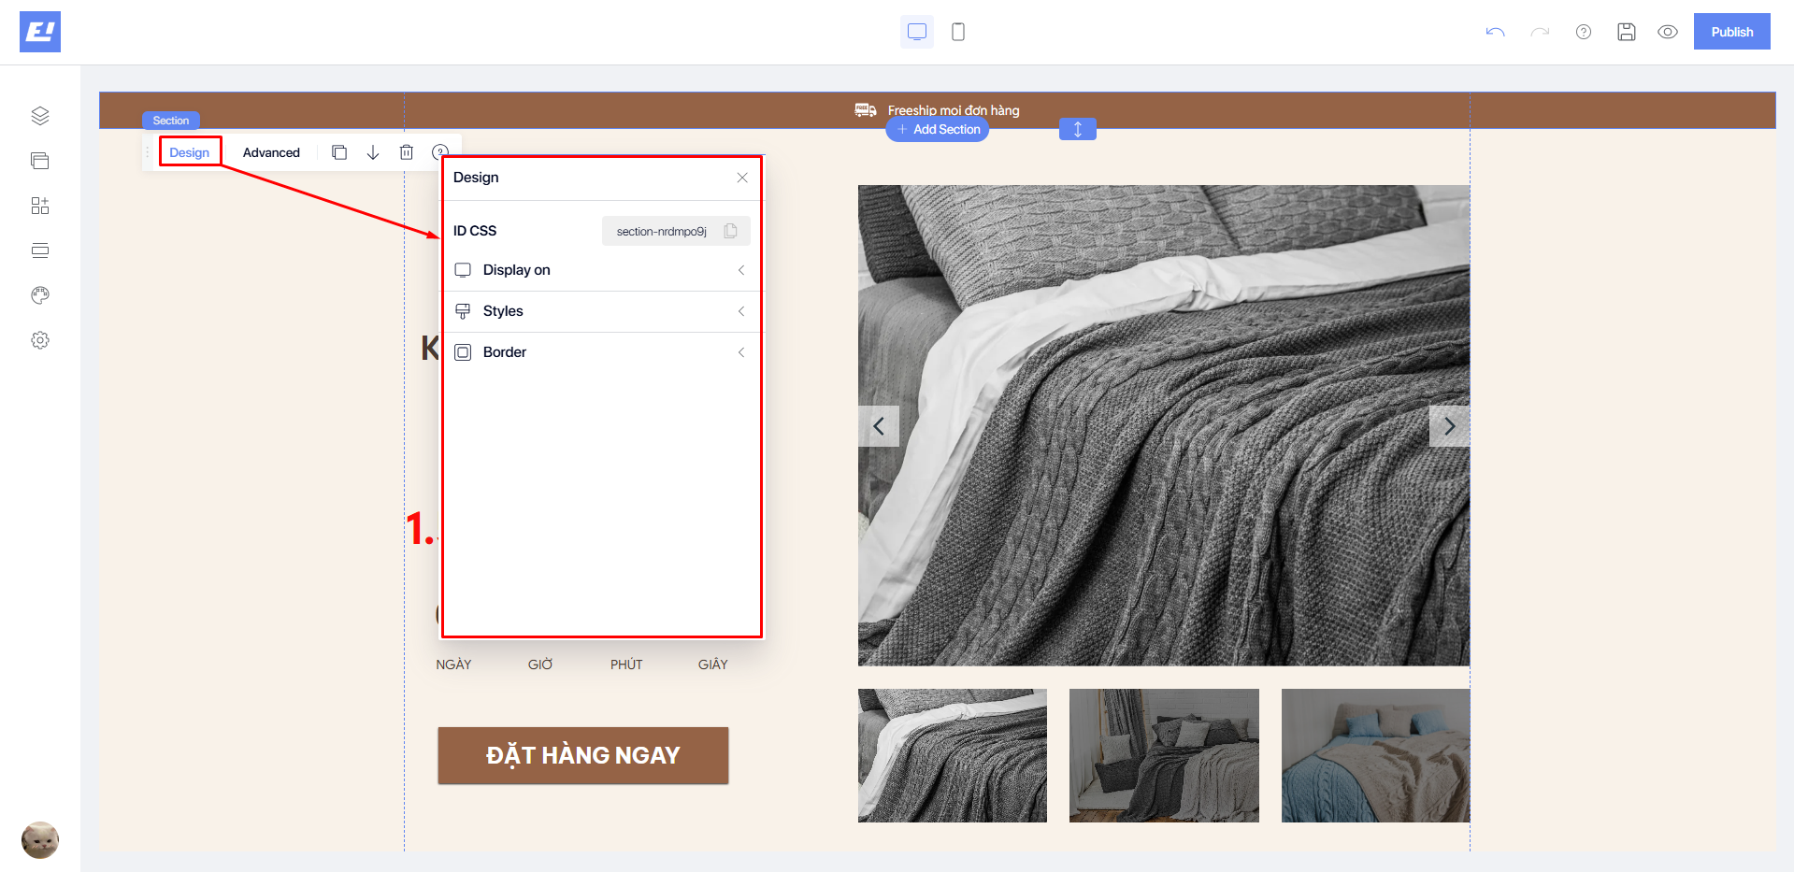Duplicate the section using the copy icon
This screenshot has width=1794, height=872.
(x=339, y=152)
